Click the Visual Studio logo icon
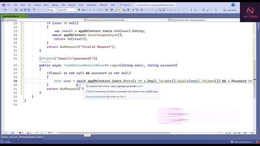Viewport: 260px width, 146px height. [x=4, y=5]
